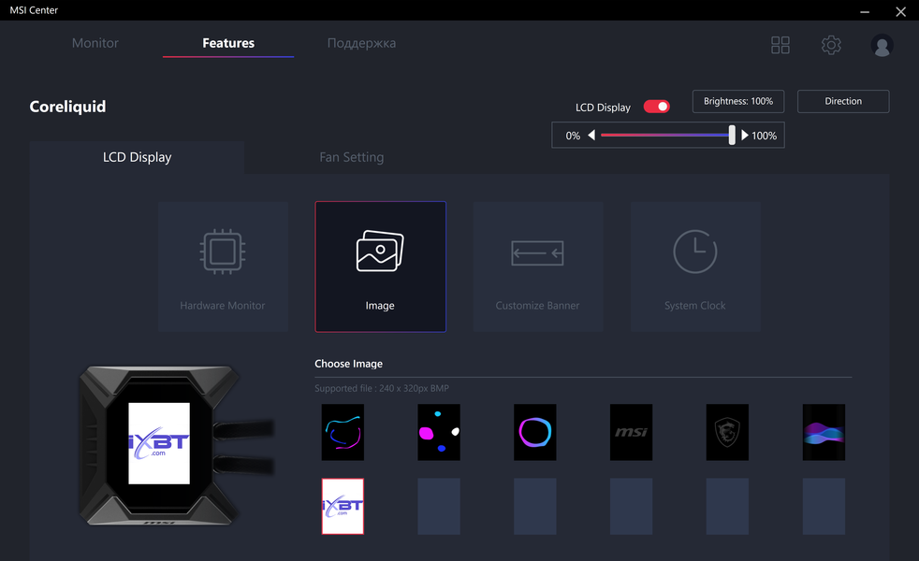Screen dimensions: 919x561
Task: Decrease brightness with the left arrow
Action: click(x=591, y=136)
